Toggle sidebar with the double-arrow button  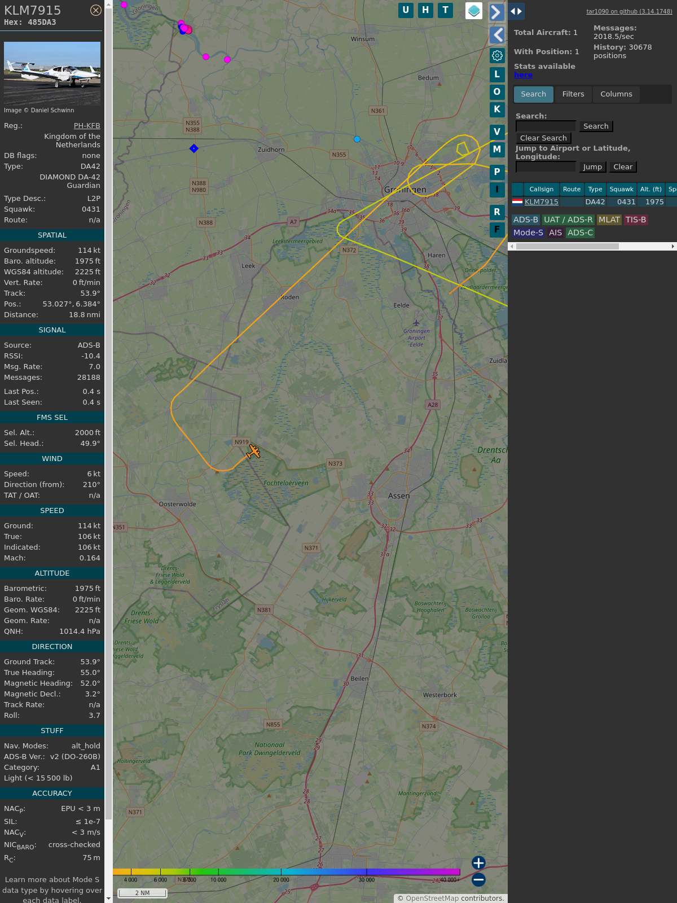[516, 11]
